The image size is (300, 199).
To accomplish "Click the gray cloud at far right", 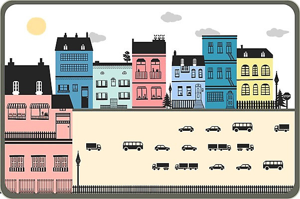I will 277,33.
